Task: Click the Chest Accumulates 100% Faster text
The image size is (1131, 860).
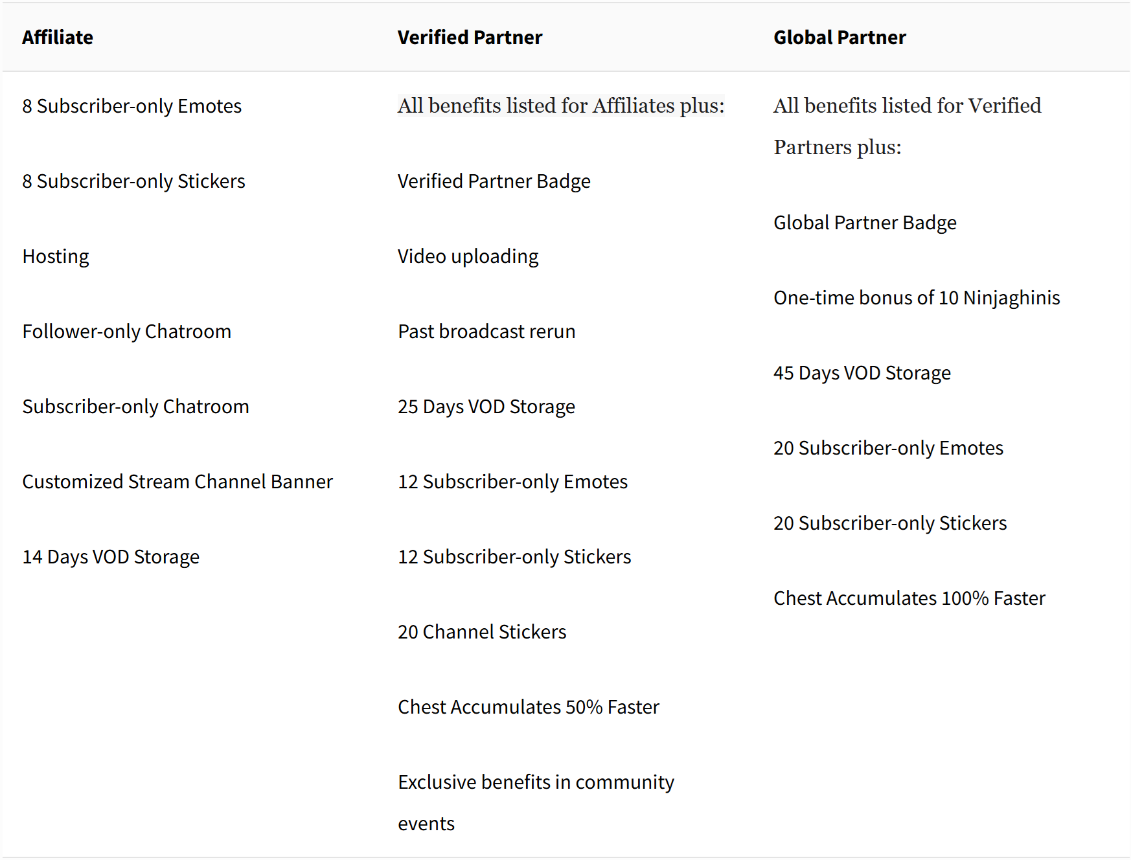Action: point(909,598)
